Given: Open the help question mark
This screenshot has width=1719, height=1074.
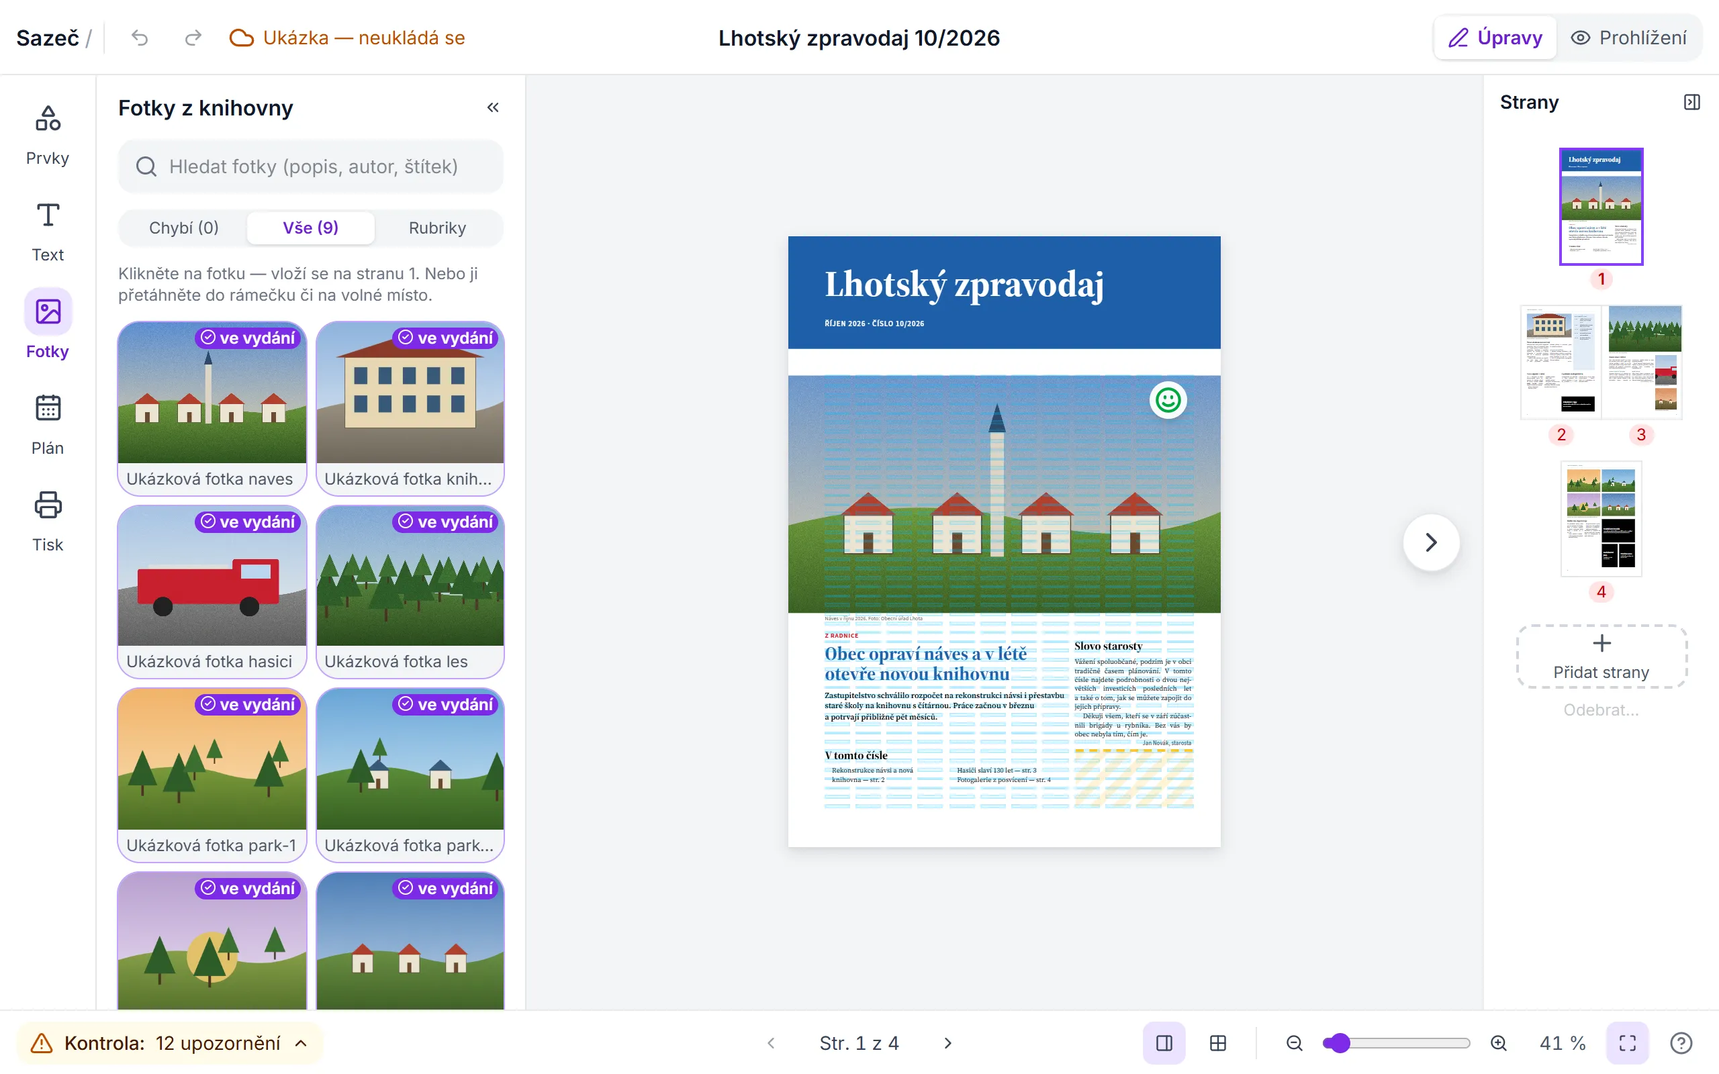Looking at the screenshot, I should point(1681,1042).
